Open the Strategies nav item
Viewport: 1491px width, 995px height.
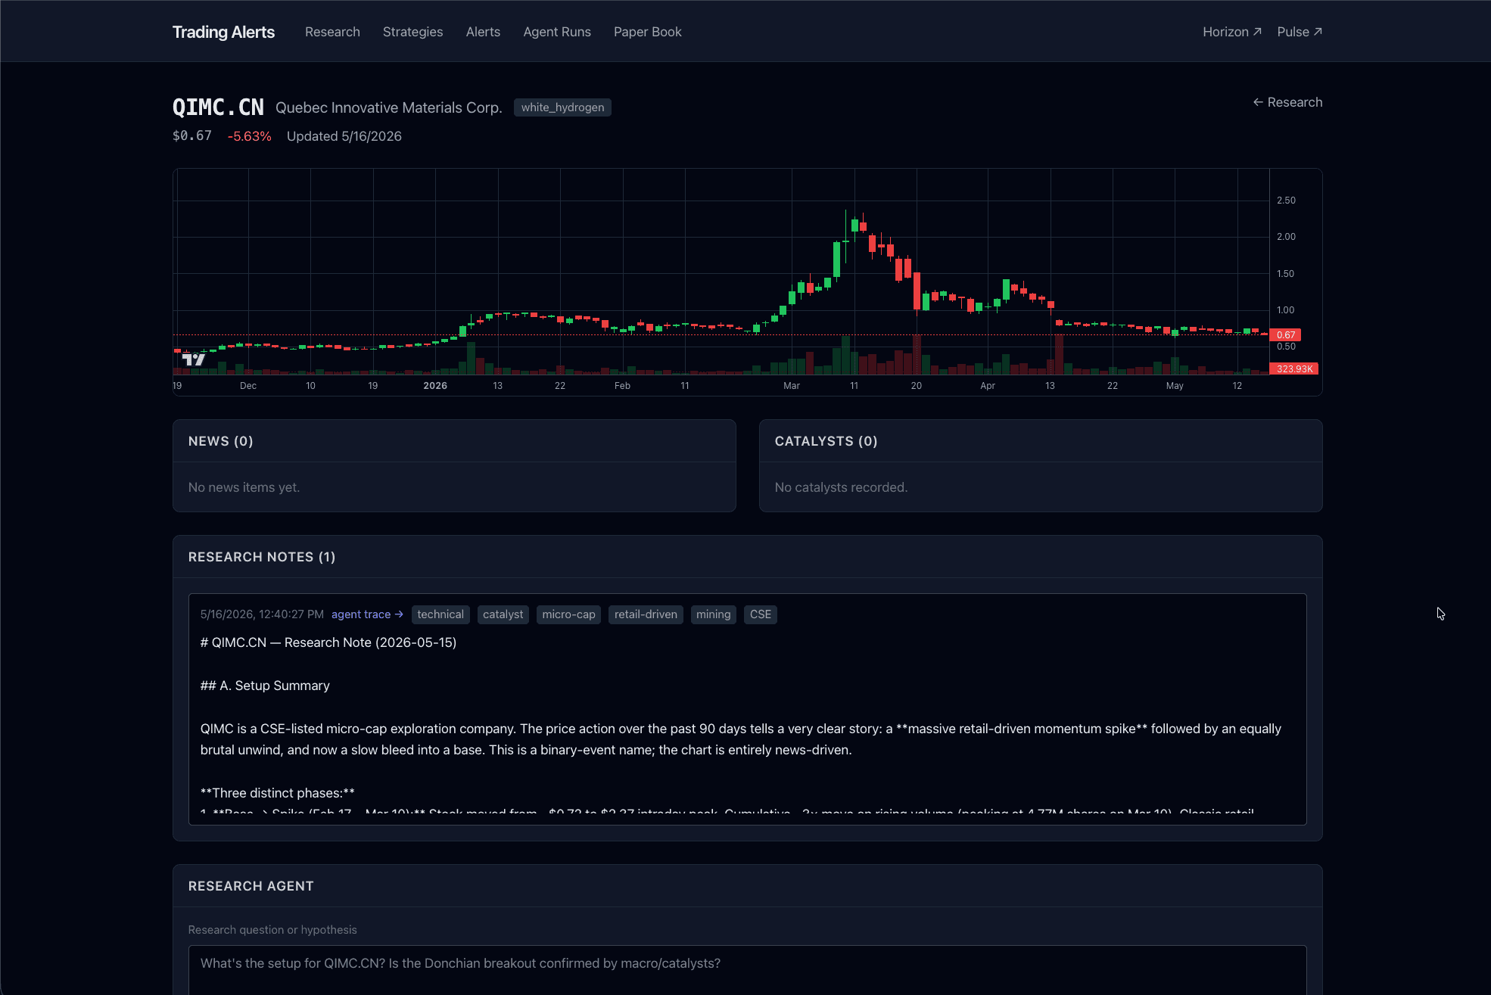coord(412,32)
